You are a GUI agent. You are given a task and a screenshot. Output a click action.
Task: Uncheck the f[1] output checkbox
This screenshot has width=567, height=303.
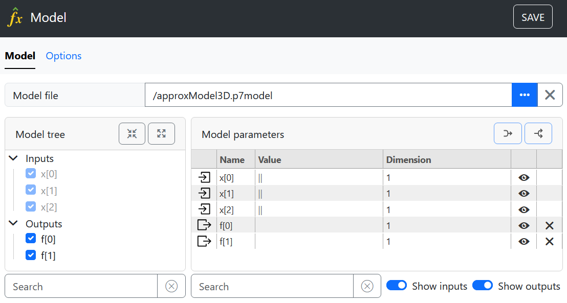tap(31, 255)
